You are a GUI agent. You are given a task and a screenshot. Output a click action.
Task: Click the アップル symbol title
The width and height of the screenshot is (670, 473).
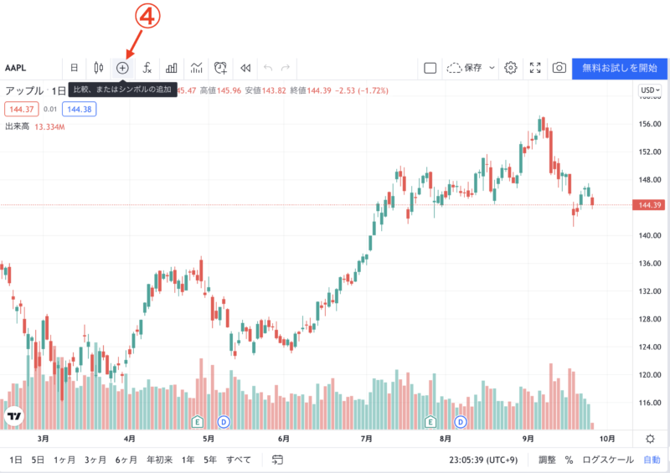pos(24,90)
